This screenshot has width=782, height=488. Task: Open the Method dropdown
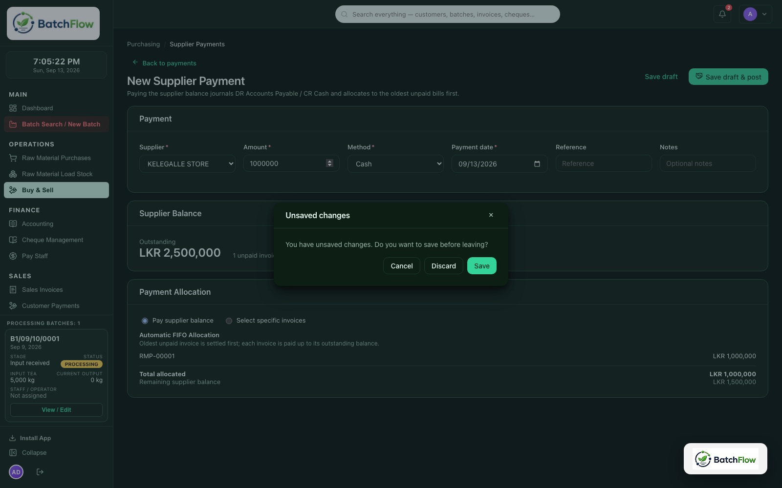tap(395, 163)
